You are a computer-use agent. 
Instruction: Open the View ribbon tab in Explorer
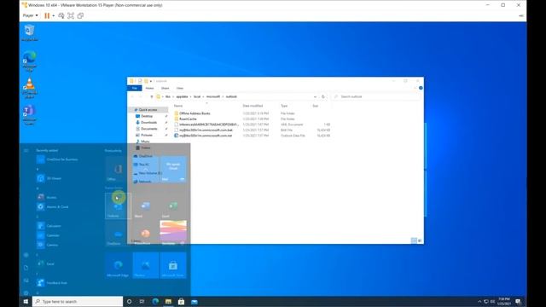(x=180, y=89)
